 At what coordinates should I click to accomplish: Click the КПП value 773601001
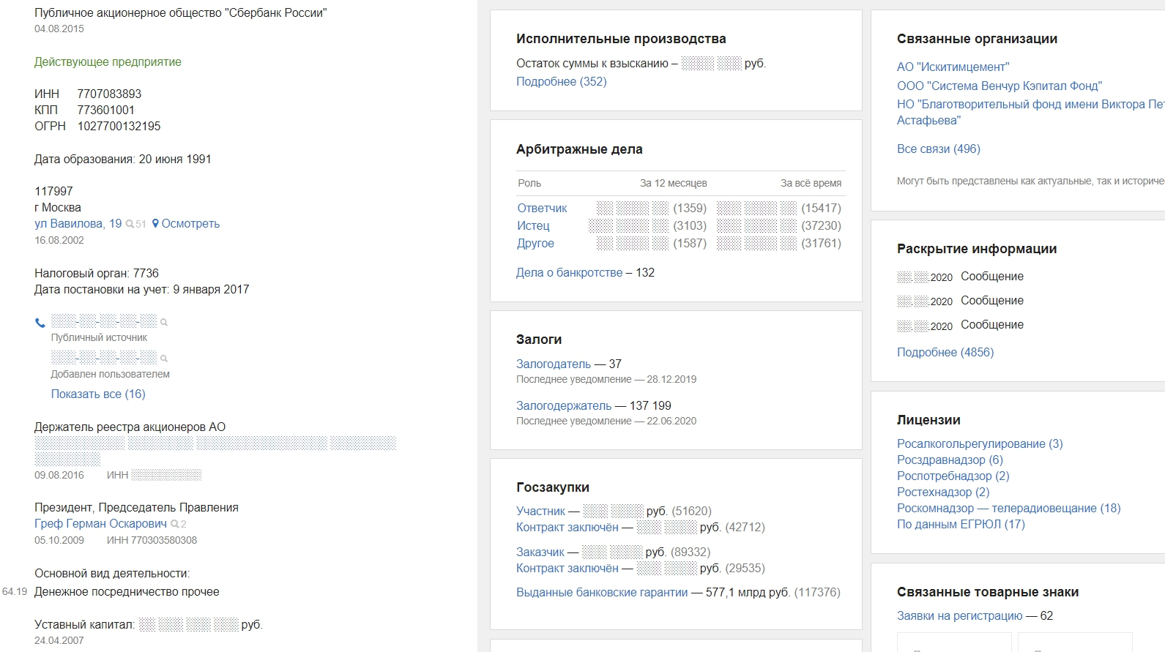[106, 110]
